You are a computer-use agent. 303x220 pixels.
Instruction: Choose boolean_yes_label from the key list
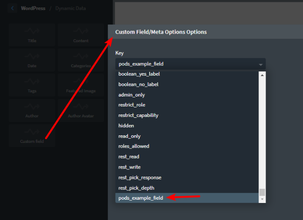187,74
